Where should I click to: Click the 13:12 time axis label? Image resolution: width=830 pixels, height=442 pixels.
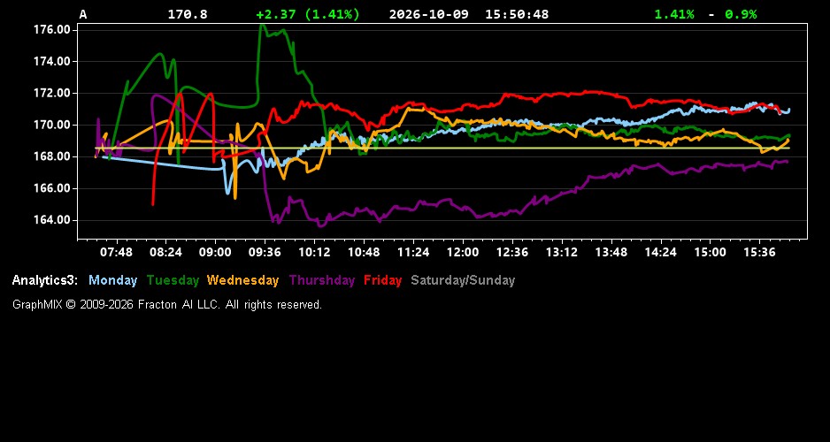point(562,252)
